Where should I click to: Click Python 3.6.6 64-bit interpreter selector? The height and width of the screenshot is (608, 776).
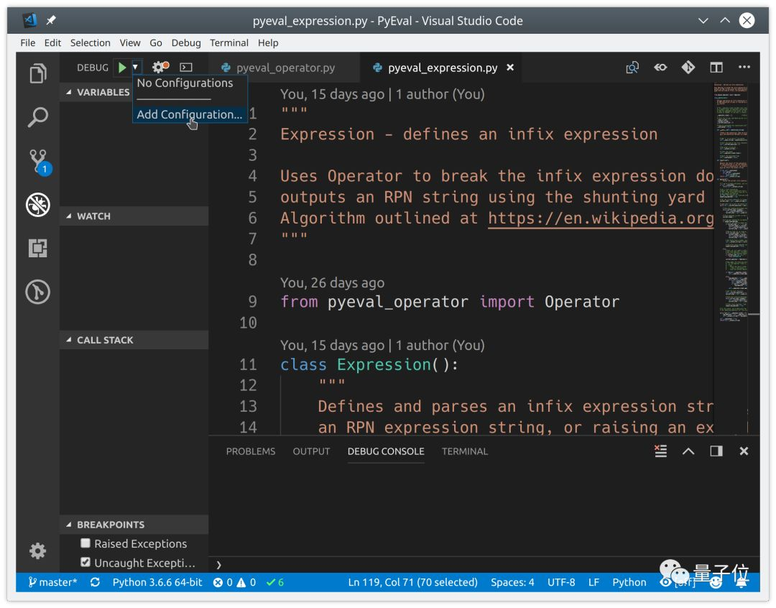coord(157,582)
